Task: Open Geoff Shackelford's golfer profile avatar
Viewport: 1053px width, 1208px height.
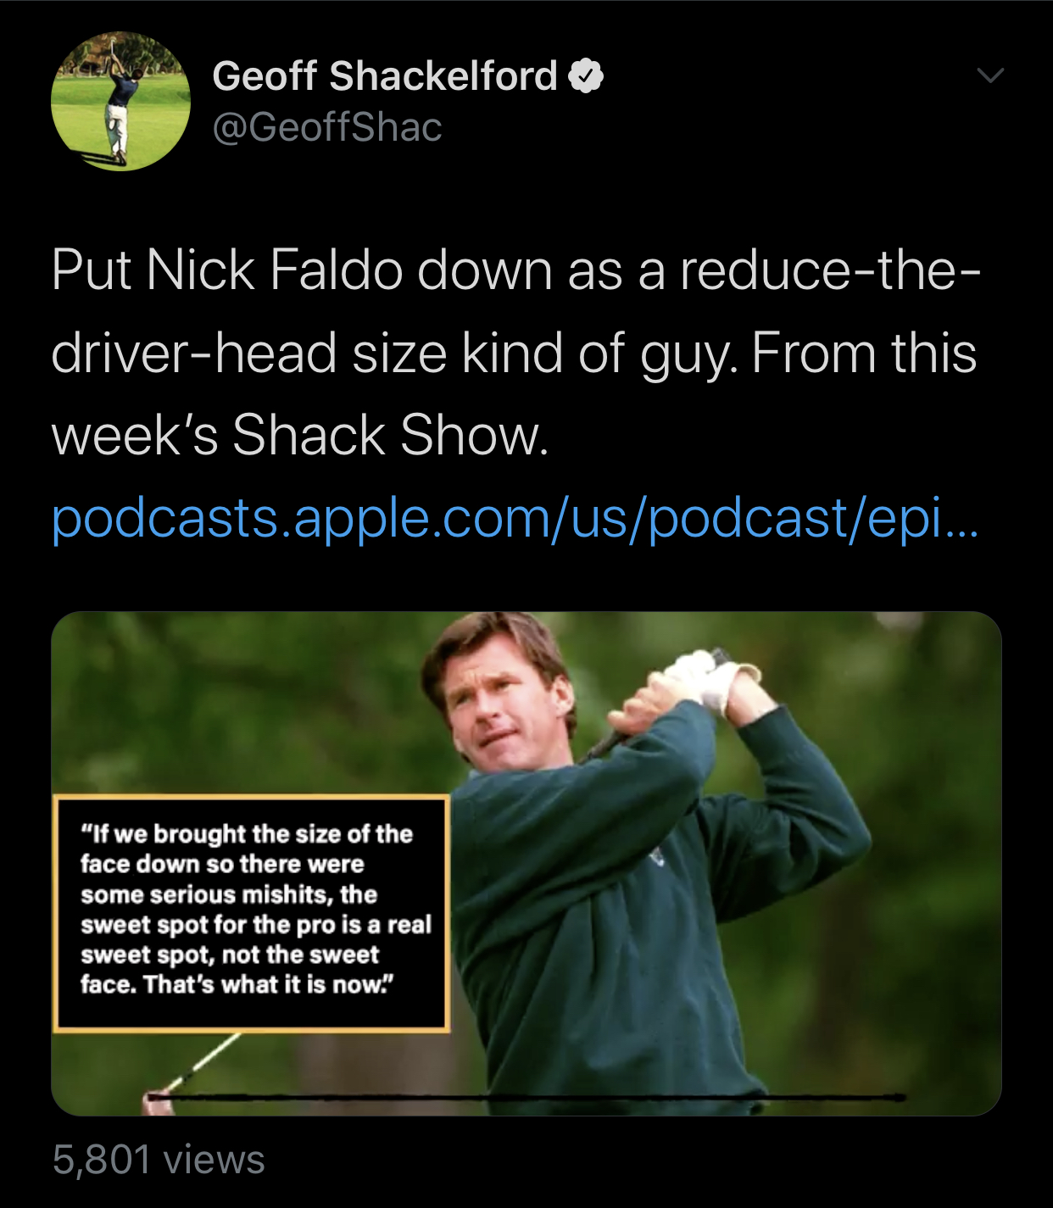Action: tap(120, 101)
